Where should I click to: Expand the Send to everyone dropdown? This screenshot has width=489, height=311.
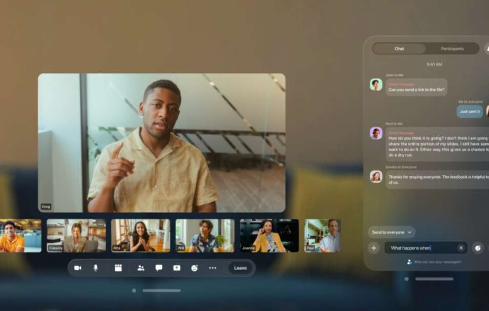pos(392,232)
